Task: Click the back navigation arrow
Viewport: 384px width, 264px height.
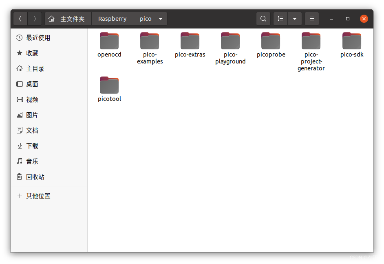Action: tap(20, 18)
